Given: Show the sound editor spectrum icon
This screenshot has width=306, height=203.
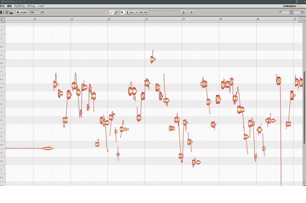Looking at the screenshot, I should [11, 12].
